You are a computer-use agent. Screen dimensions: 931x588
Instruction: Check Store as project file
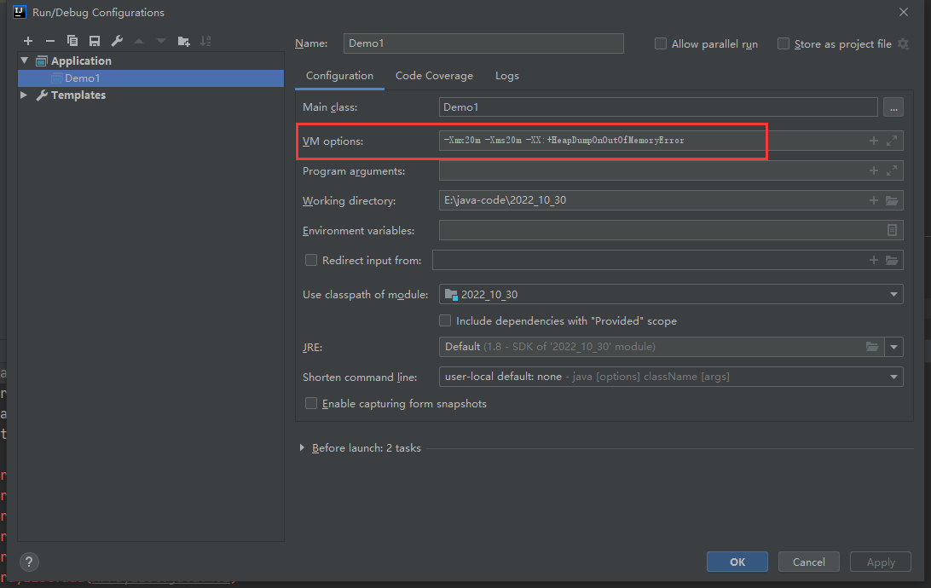coord(784,44)
